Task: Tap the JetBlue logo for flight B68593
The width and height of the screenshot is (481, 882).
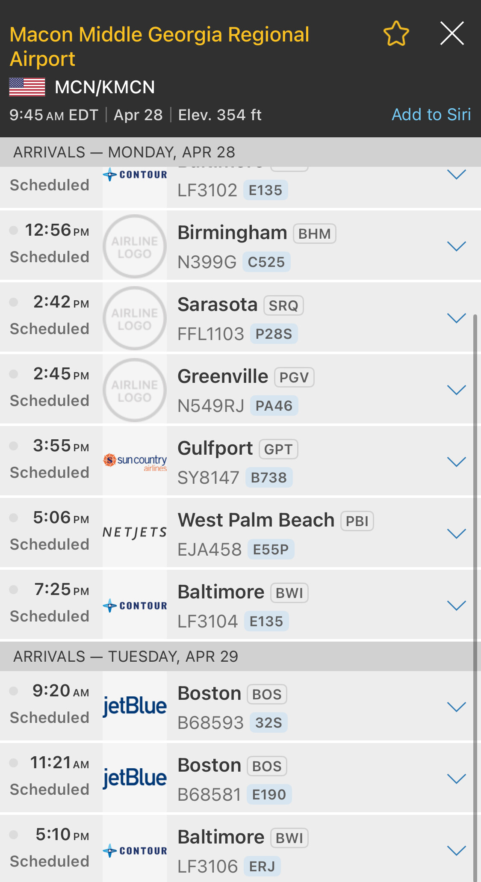Action: coord(135,706)
